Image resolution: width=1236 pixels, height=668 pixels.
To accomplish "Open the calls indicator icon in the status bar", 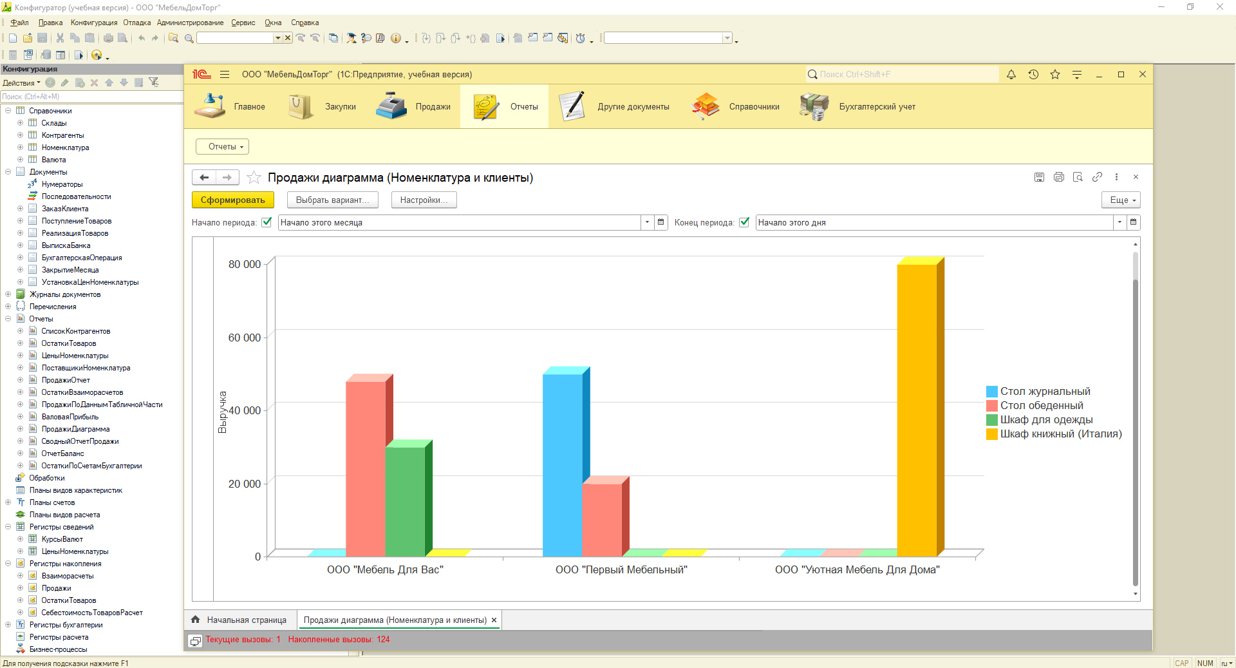I will pos(195,640).
